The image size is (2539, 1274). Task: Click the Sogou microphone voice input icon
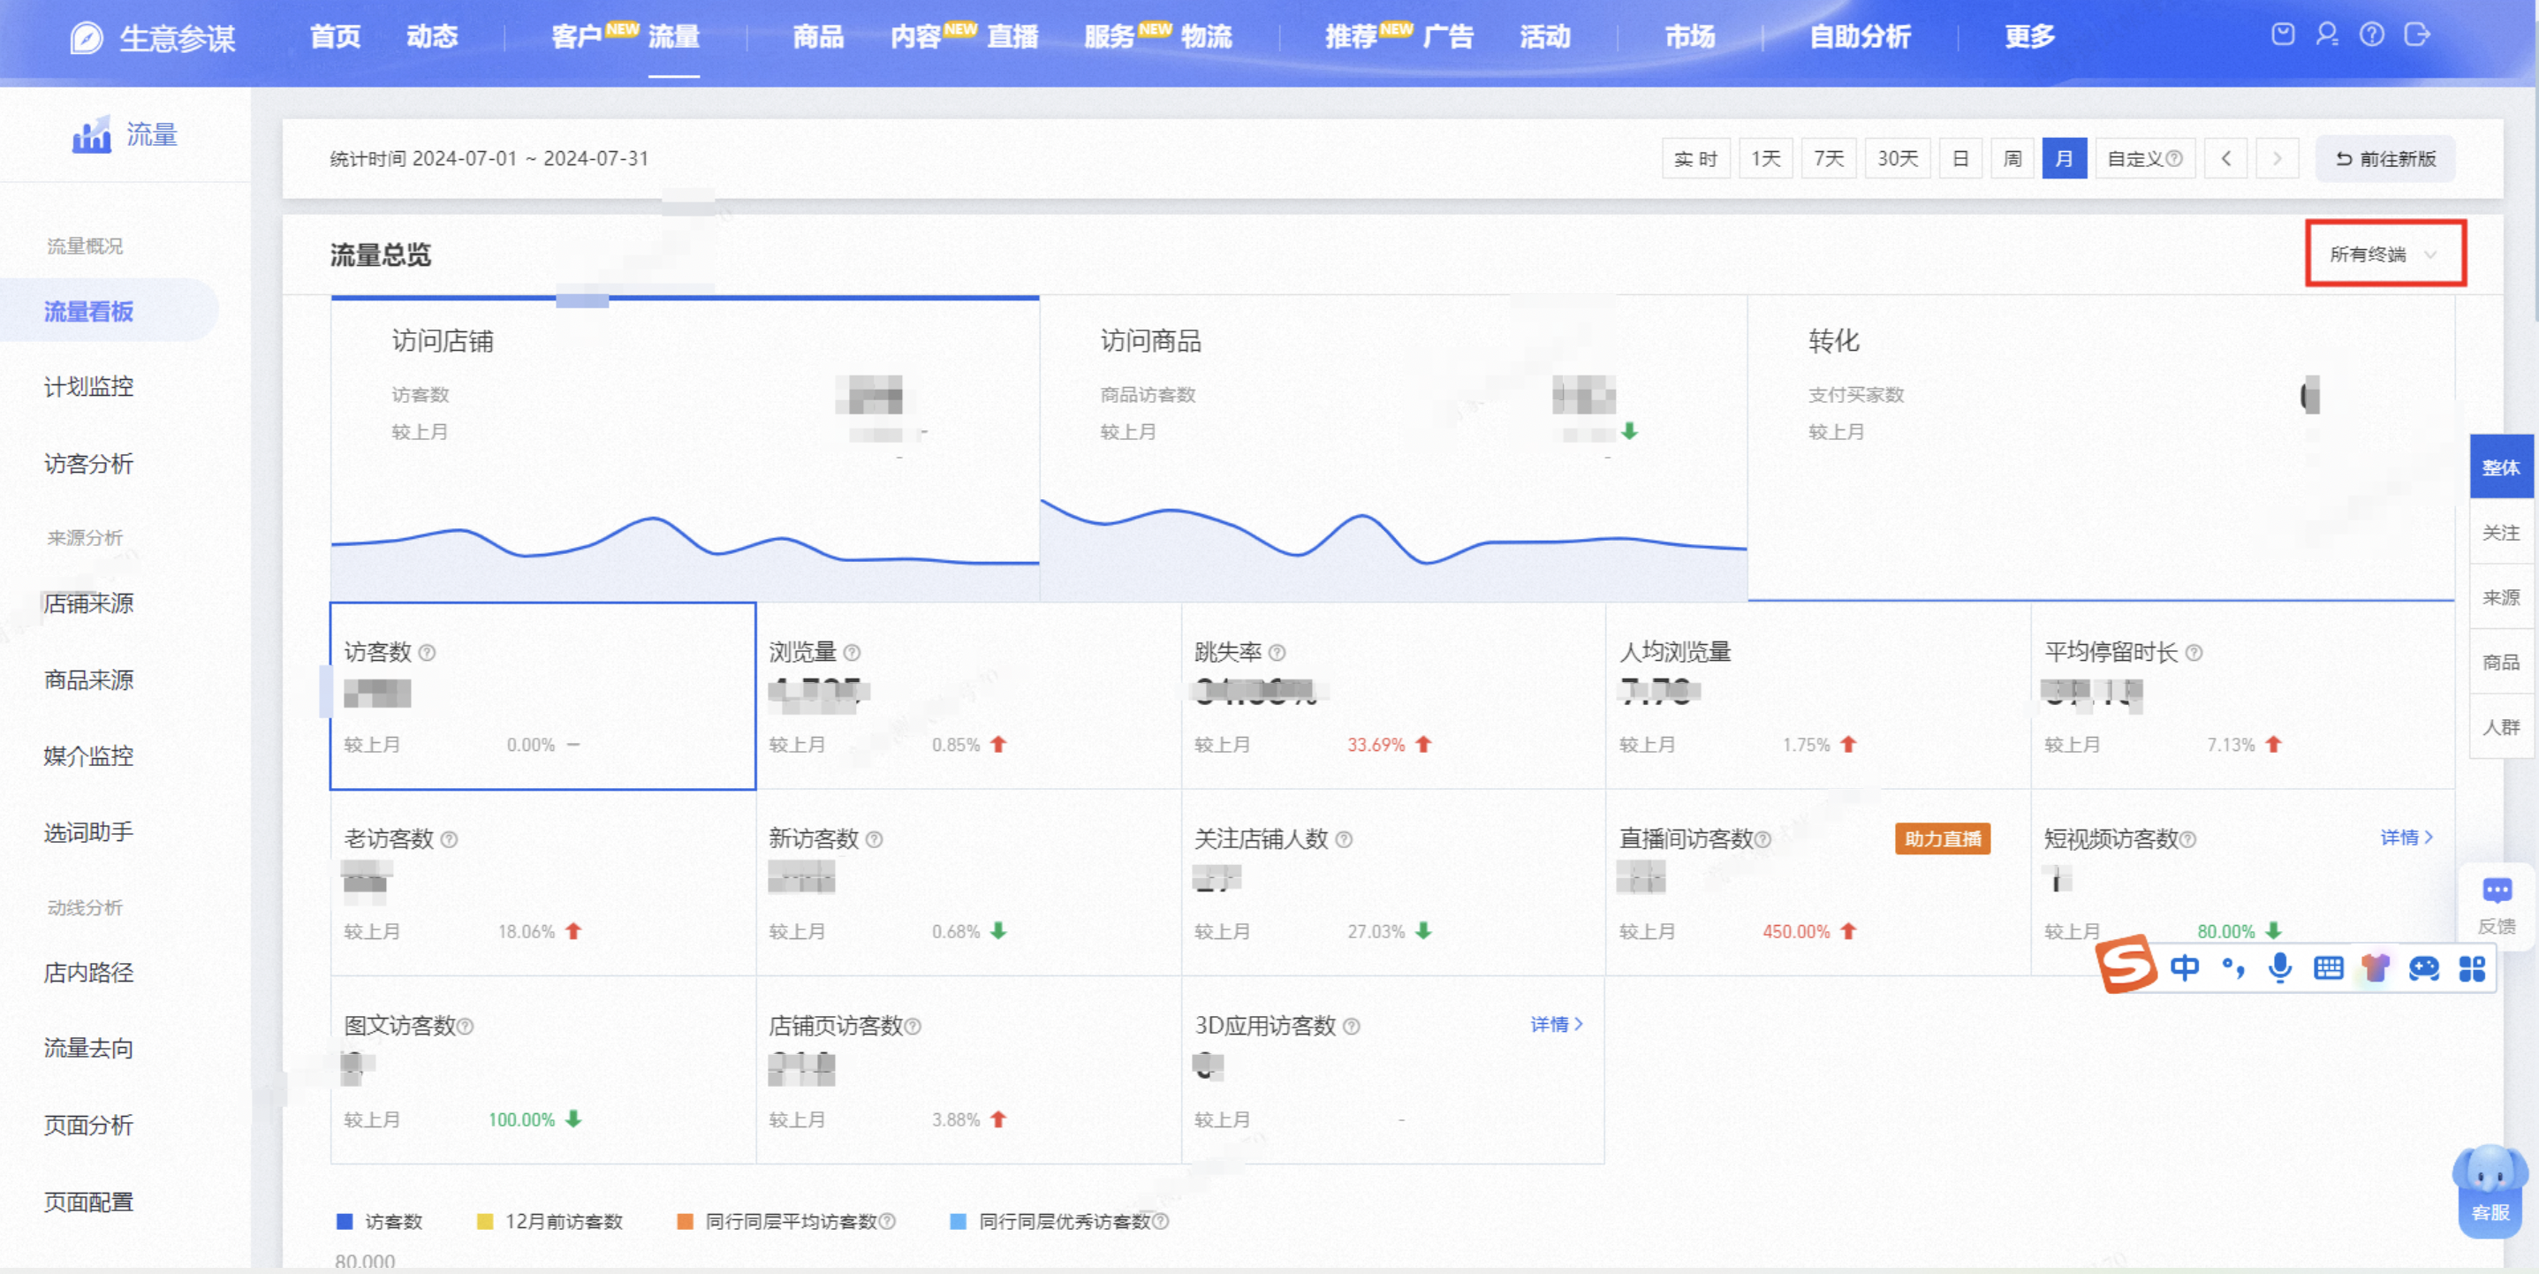click(2280, 968)
